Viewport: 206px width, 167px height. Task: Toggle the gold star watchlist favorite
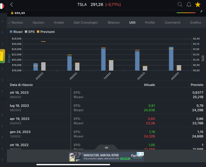tap(198, 4)
